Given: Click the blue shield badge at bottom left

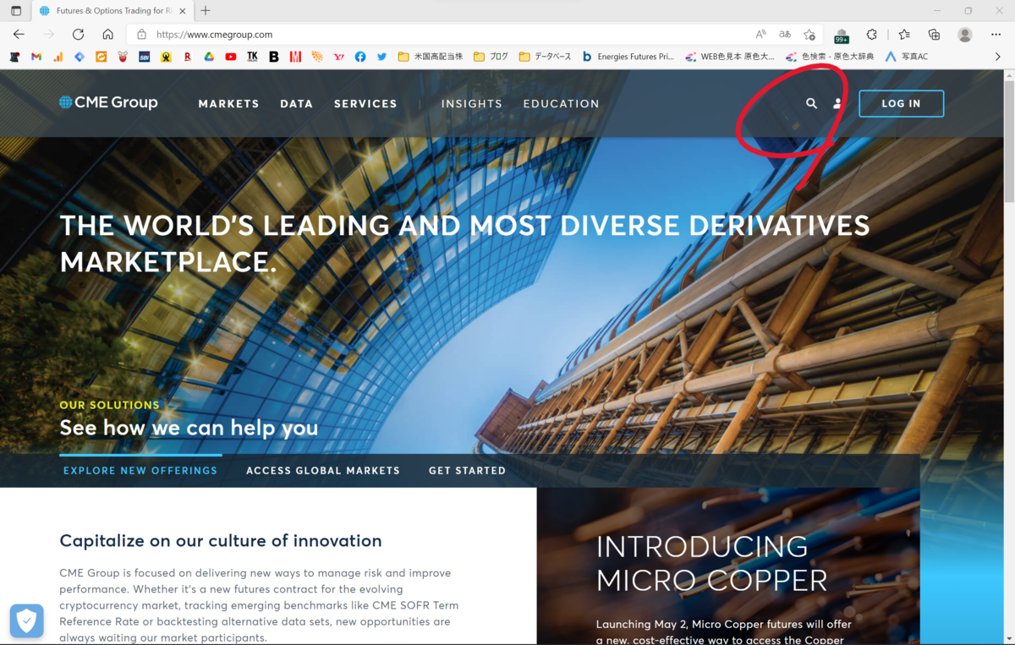Looking at the screenshot, I should pos(26,621).
